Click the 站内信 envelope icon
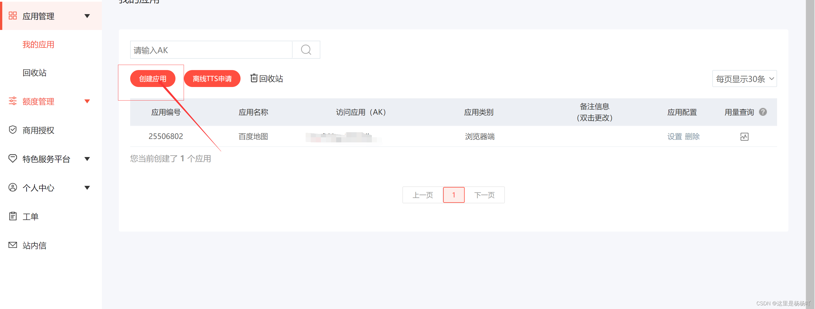 pyautogui.click(x=13, y=245)
